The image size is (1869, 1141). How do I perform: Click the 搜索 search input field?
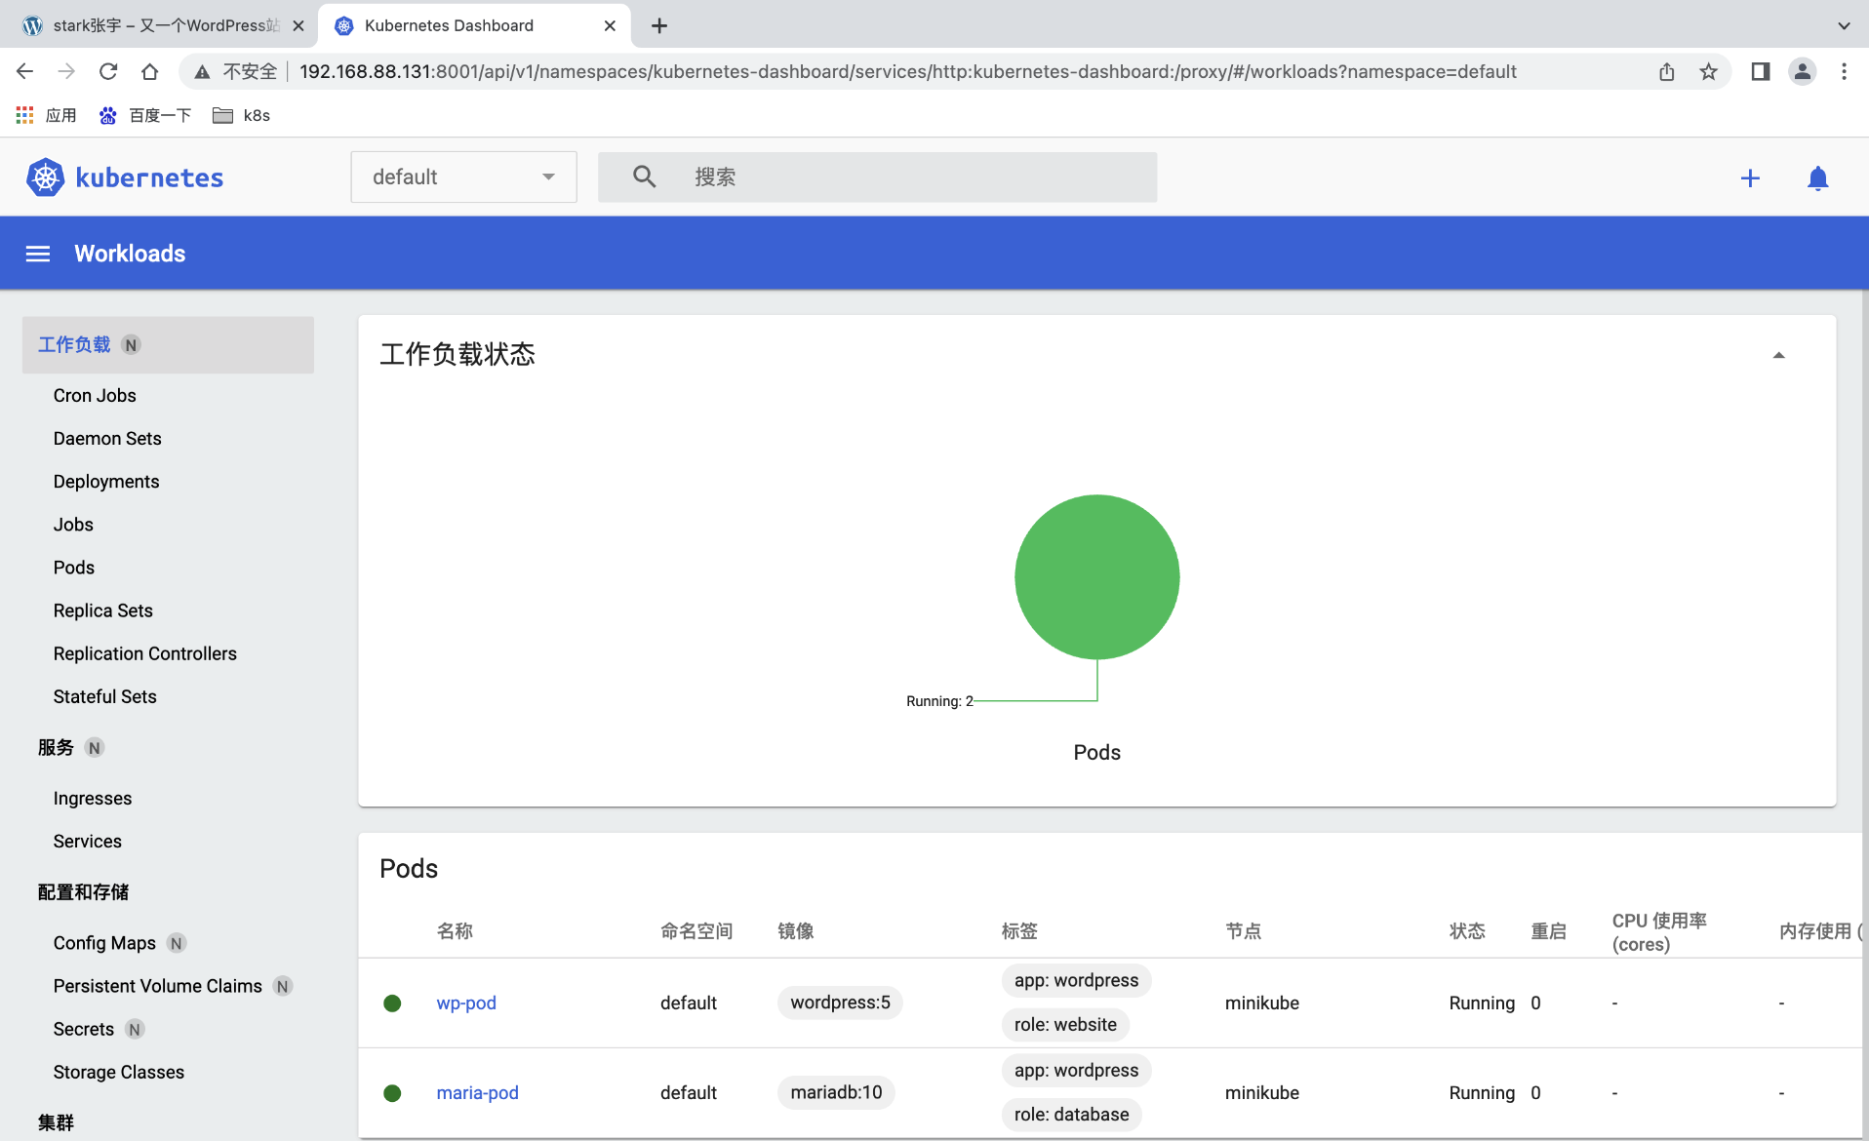click(877, 177)
